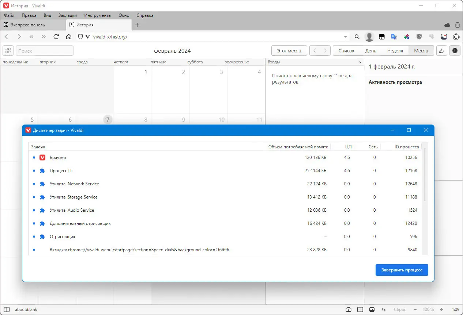Switch history view to Неделя
Image resolution: width=463 pixels, height=315 pixels.
click(x=395, y=51)
